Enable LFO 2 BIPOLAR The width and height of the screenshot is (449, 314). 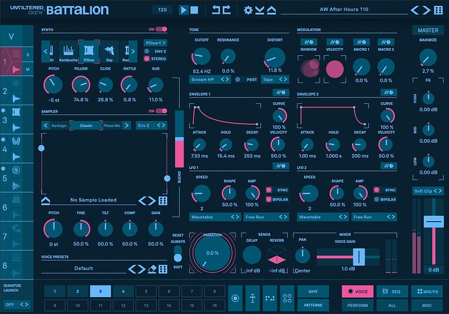pyautogui.click(x=377, y=200)
